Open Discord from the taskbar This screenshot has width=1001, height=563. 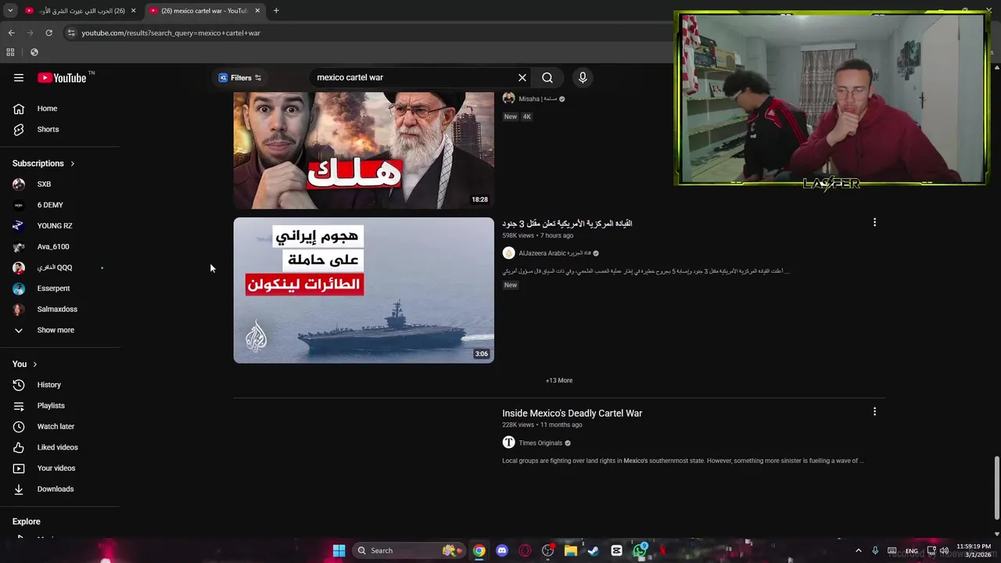coord(502,550)
